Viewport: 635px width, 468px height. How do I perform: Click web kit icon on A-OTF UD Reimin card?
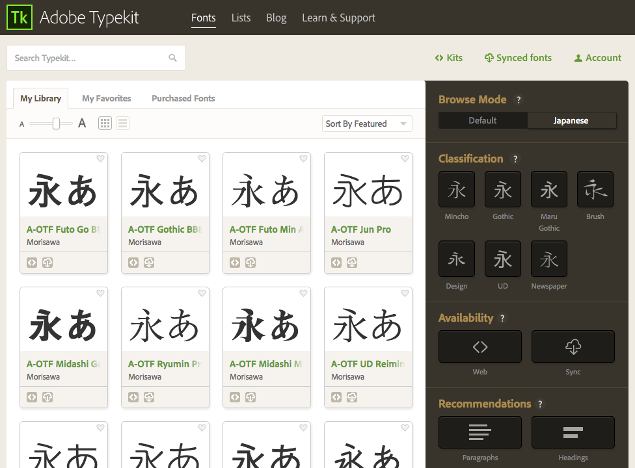coord(336,397)
